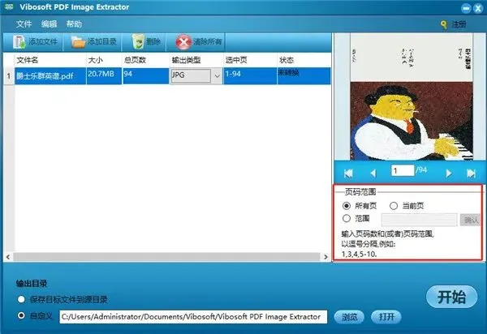Viewport: 487px width, 334px height.
Task: Click the 添加目录 add folder icon
Action: [78, 42]
